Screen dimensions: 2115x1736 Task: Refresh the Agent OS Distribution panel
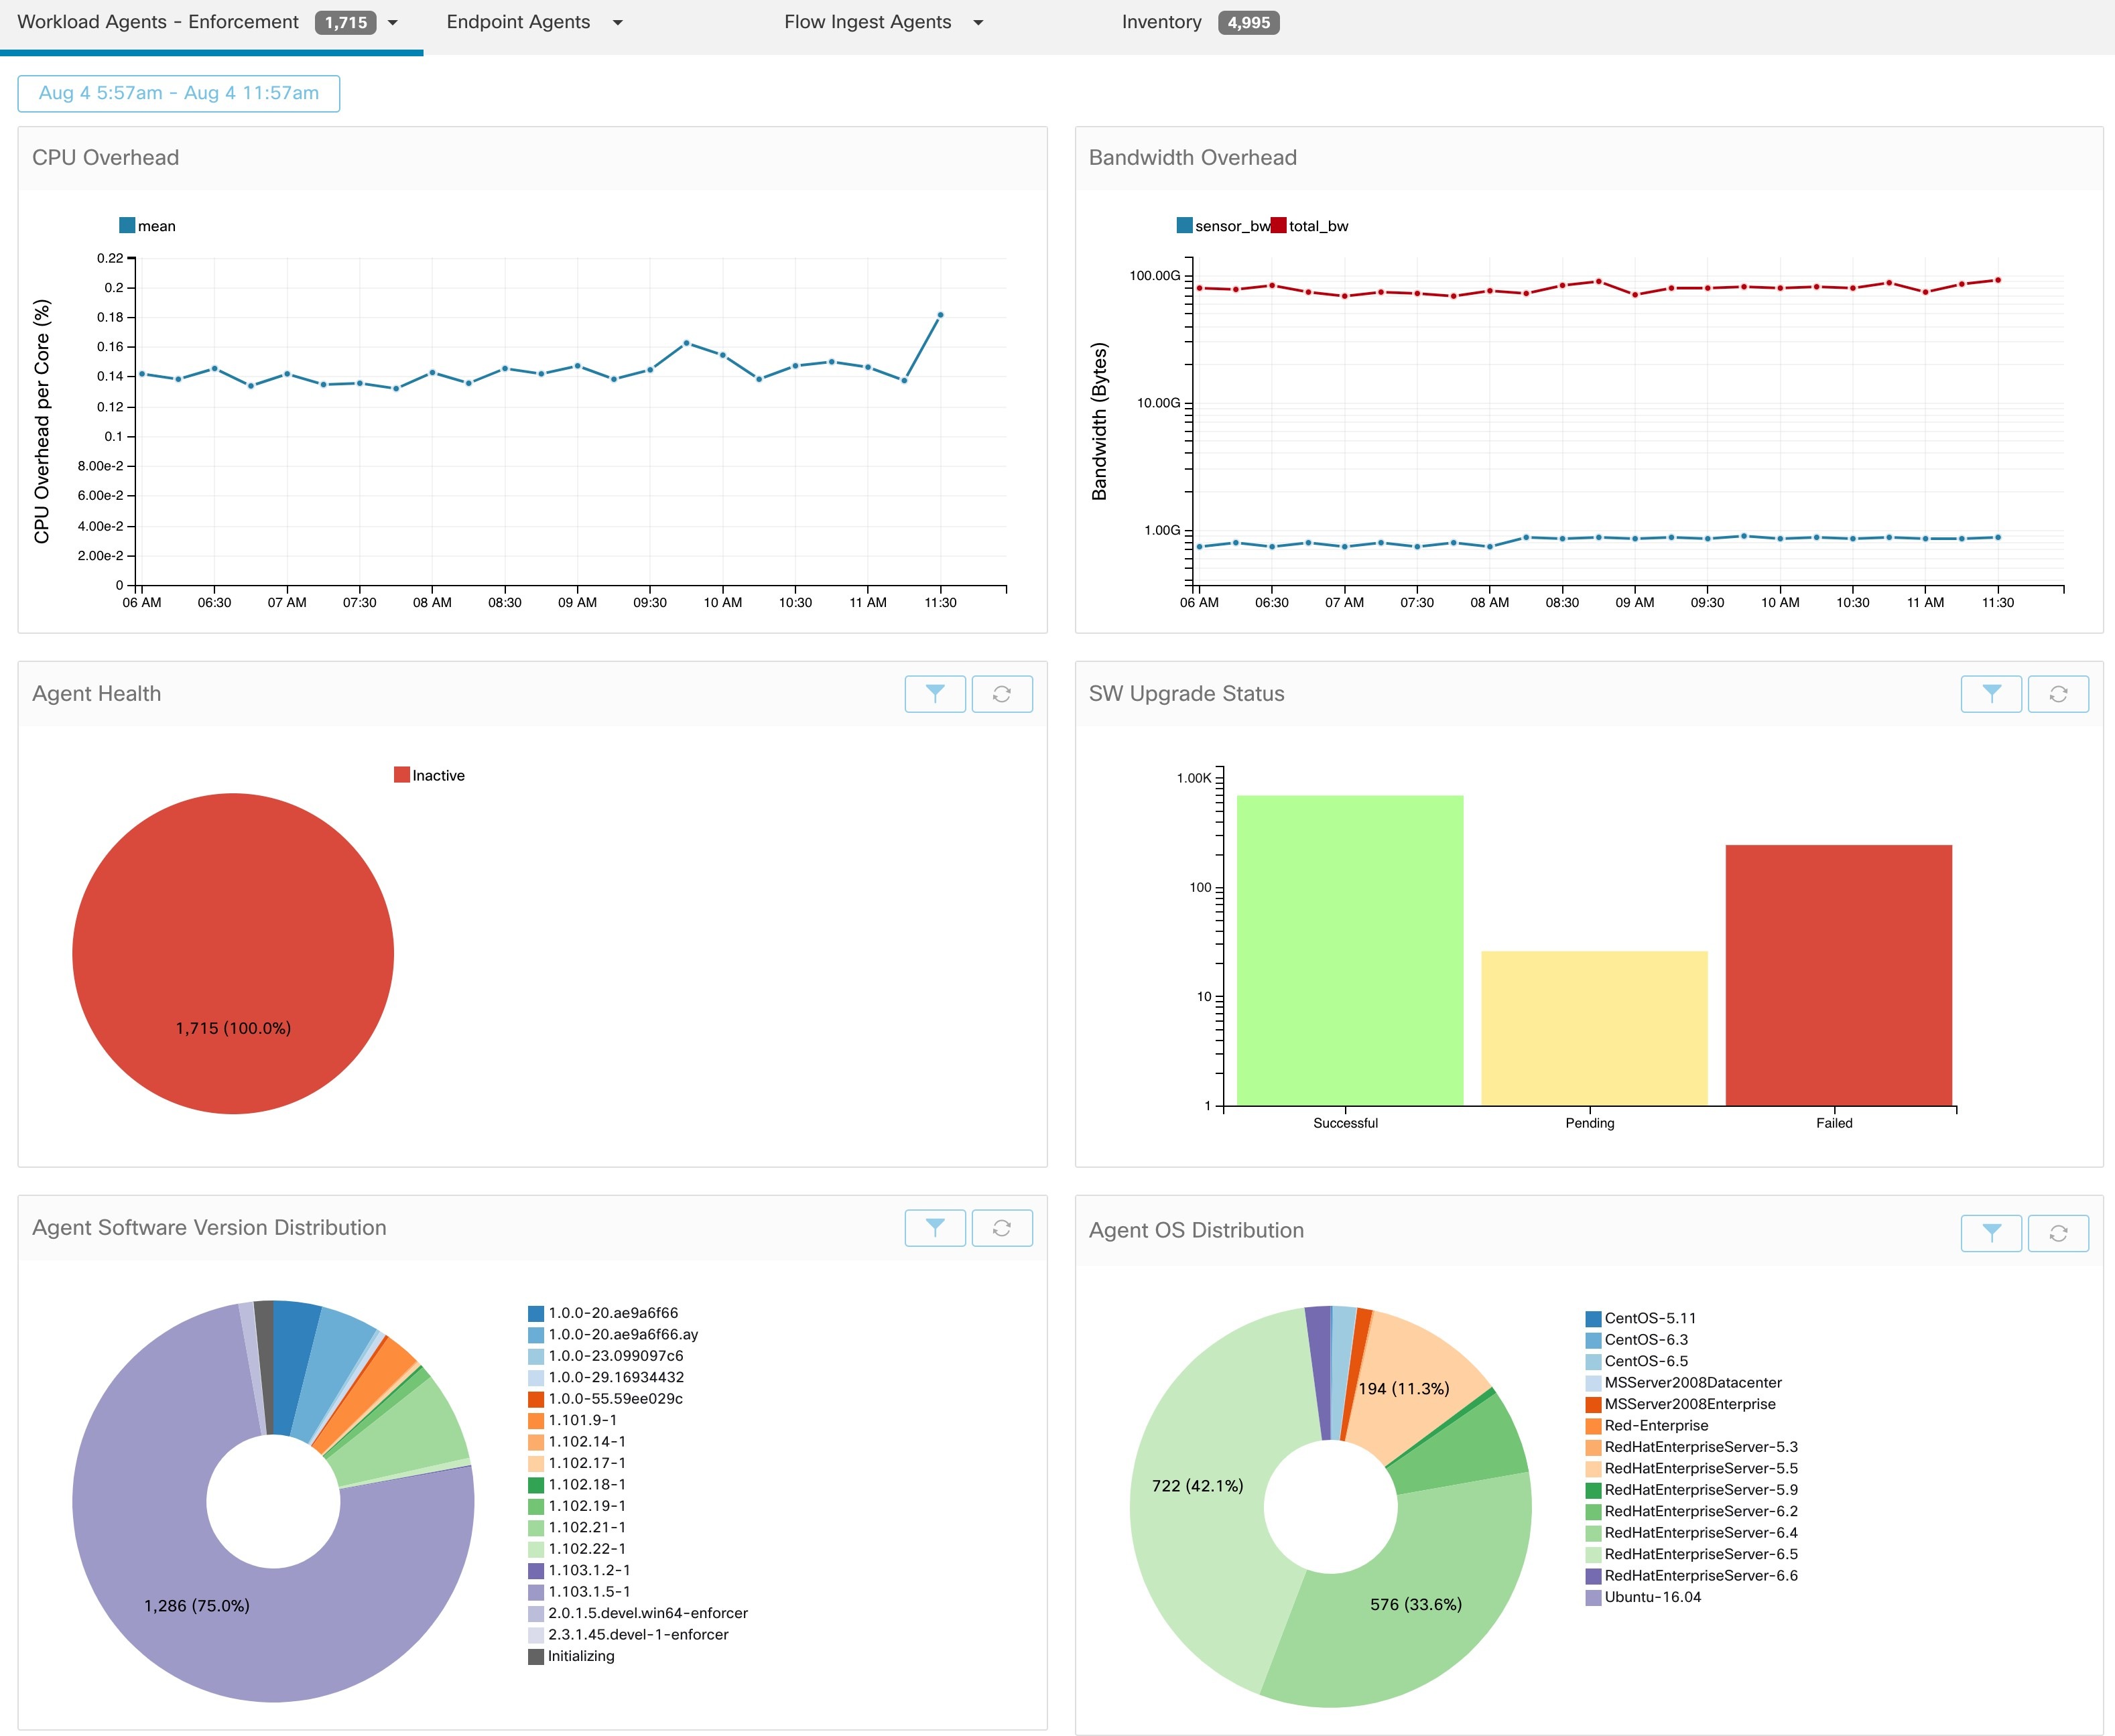tap(2058, 1233)
